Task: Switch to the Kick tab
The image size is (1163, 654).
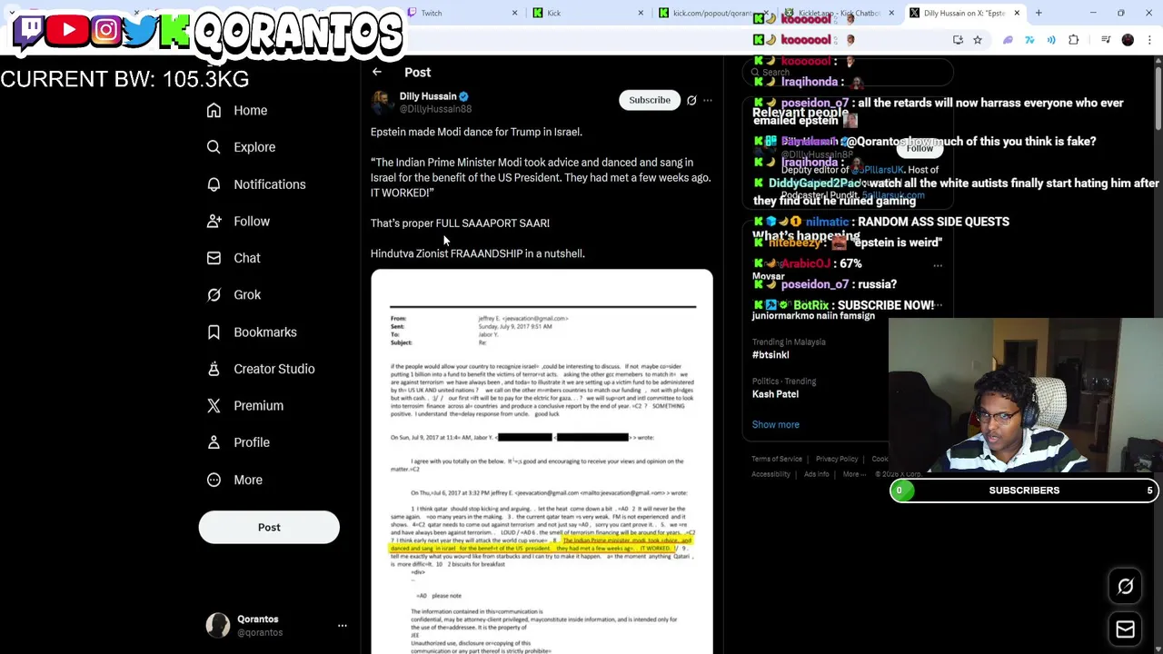Action: [586, 13]
